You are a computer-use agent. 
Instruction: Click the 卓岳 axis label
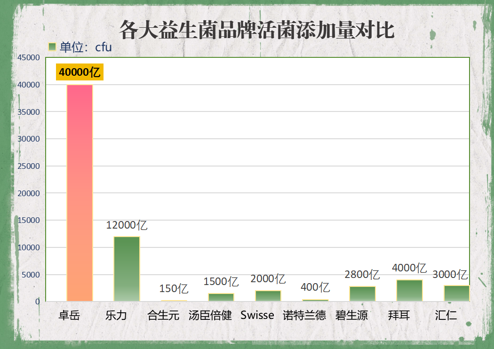tap(69, 315)
